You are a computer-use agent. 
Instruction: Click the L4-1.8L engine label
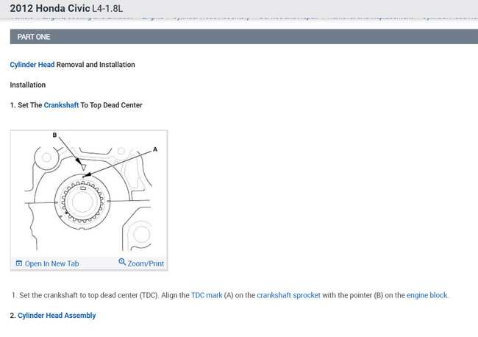click(x=107, y=9)
